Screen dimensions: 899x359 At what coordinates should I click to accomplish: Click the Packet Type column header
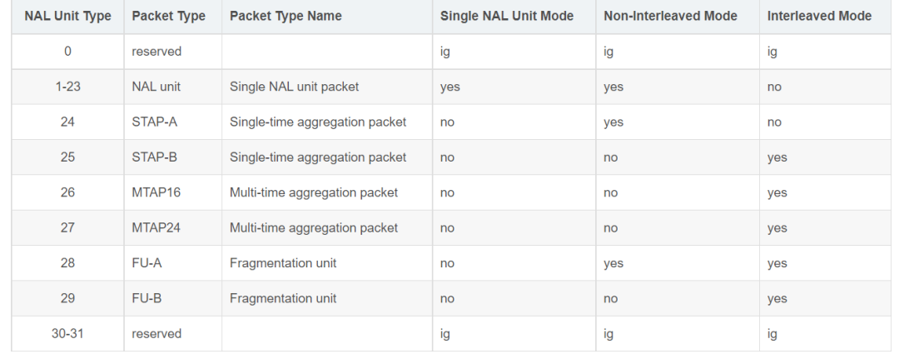tap(168, 17)
